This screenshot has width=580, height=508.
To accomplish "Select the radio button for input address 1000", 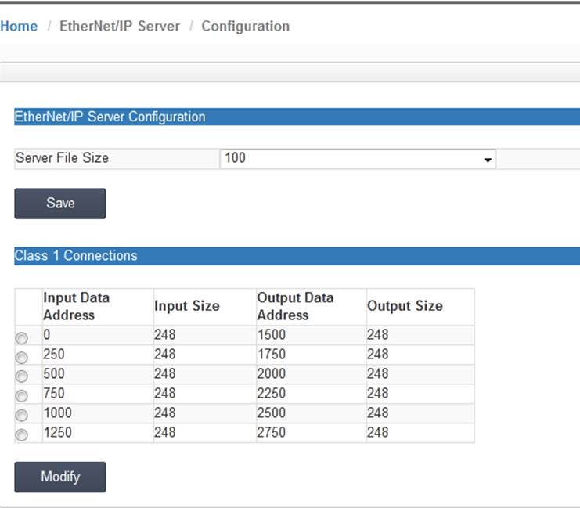I will pos(21,416).
